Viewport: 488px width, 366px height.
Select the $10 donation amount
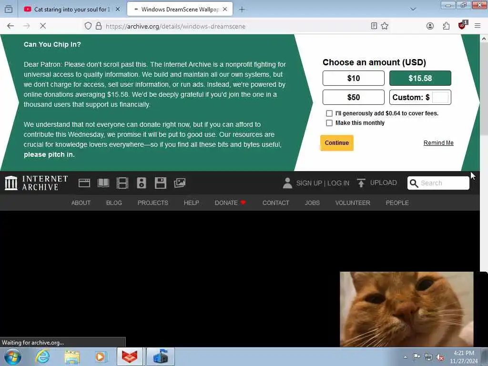(x=354, y=78)
